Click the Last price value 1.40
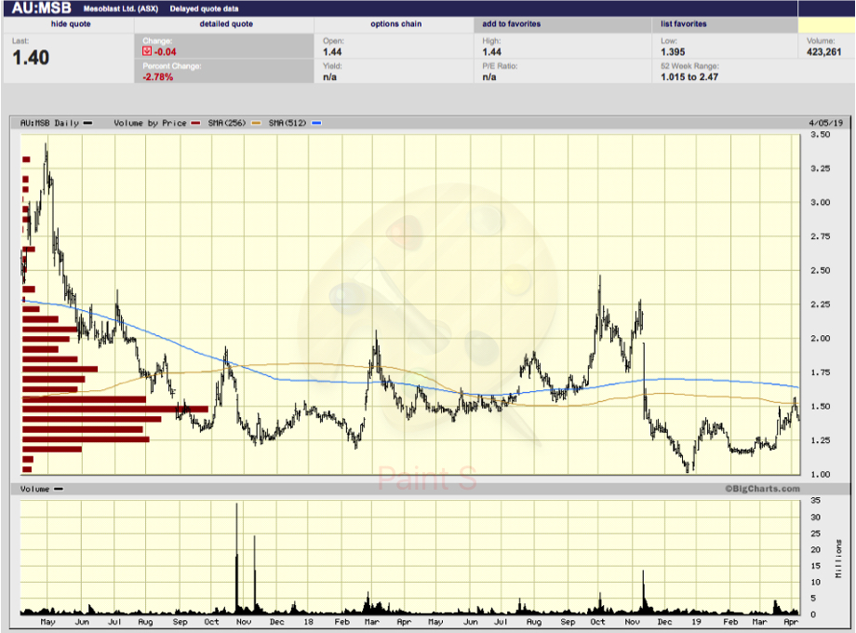The image size is (856, 633). tap(31, 58)
